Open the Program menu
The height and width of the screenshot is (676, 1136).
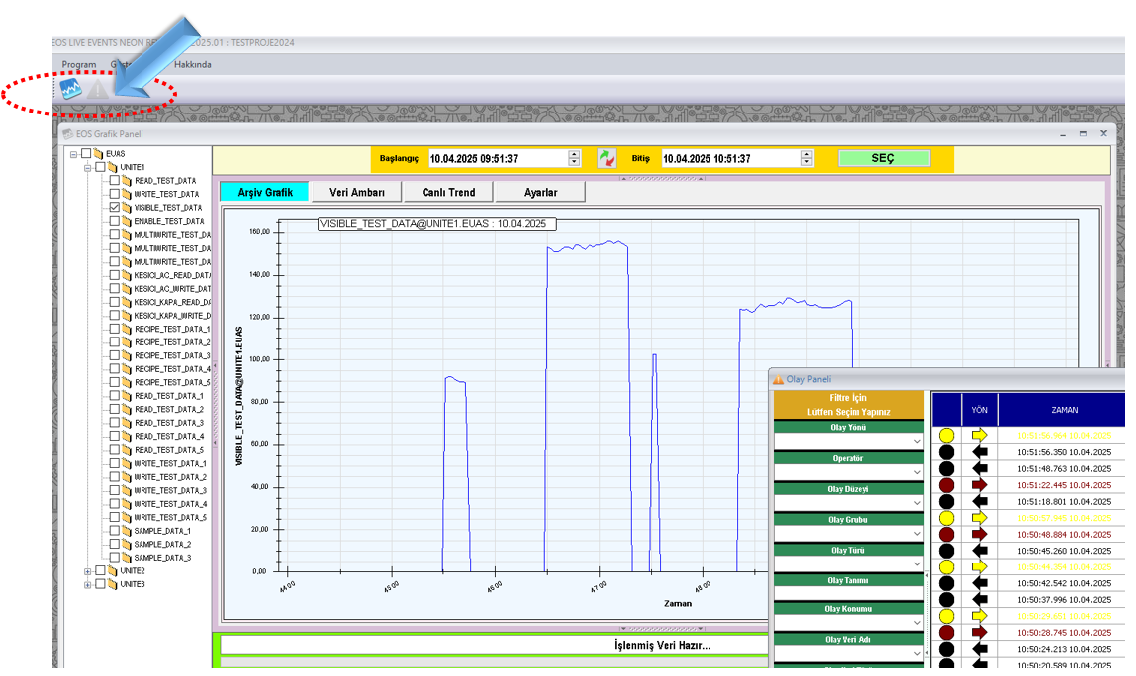pos(79,65)
